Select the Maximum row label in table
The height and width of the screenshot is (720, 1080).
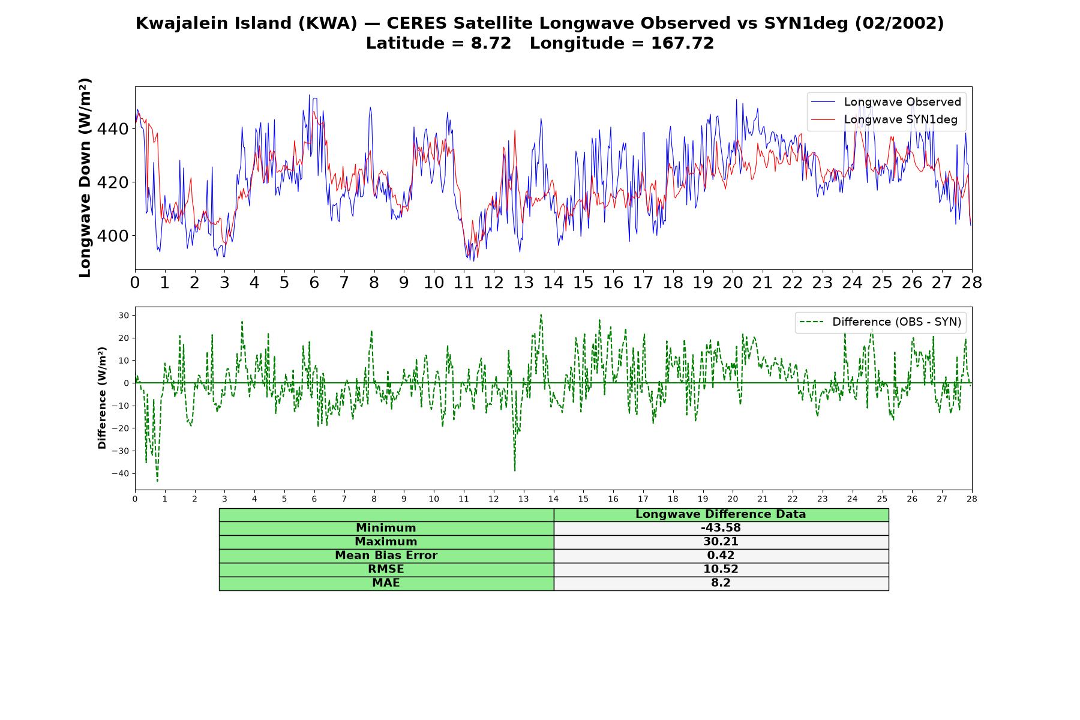point(386,542)
